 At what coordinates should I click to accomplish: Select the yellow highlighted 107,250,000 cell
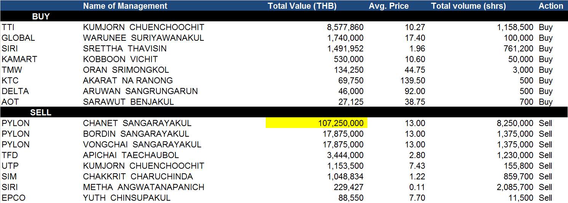point(316,123)
